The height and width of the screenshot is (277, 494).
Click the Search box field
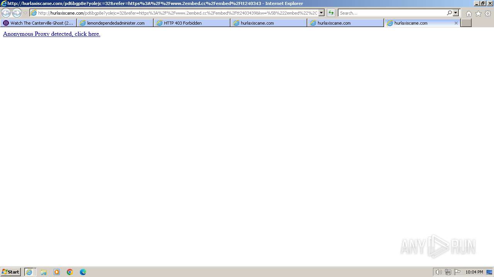[x=392, y=13]
